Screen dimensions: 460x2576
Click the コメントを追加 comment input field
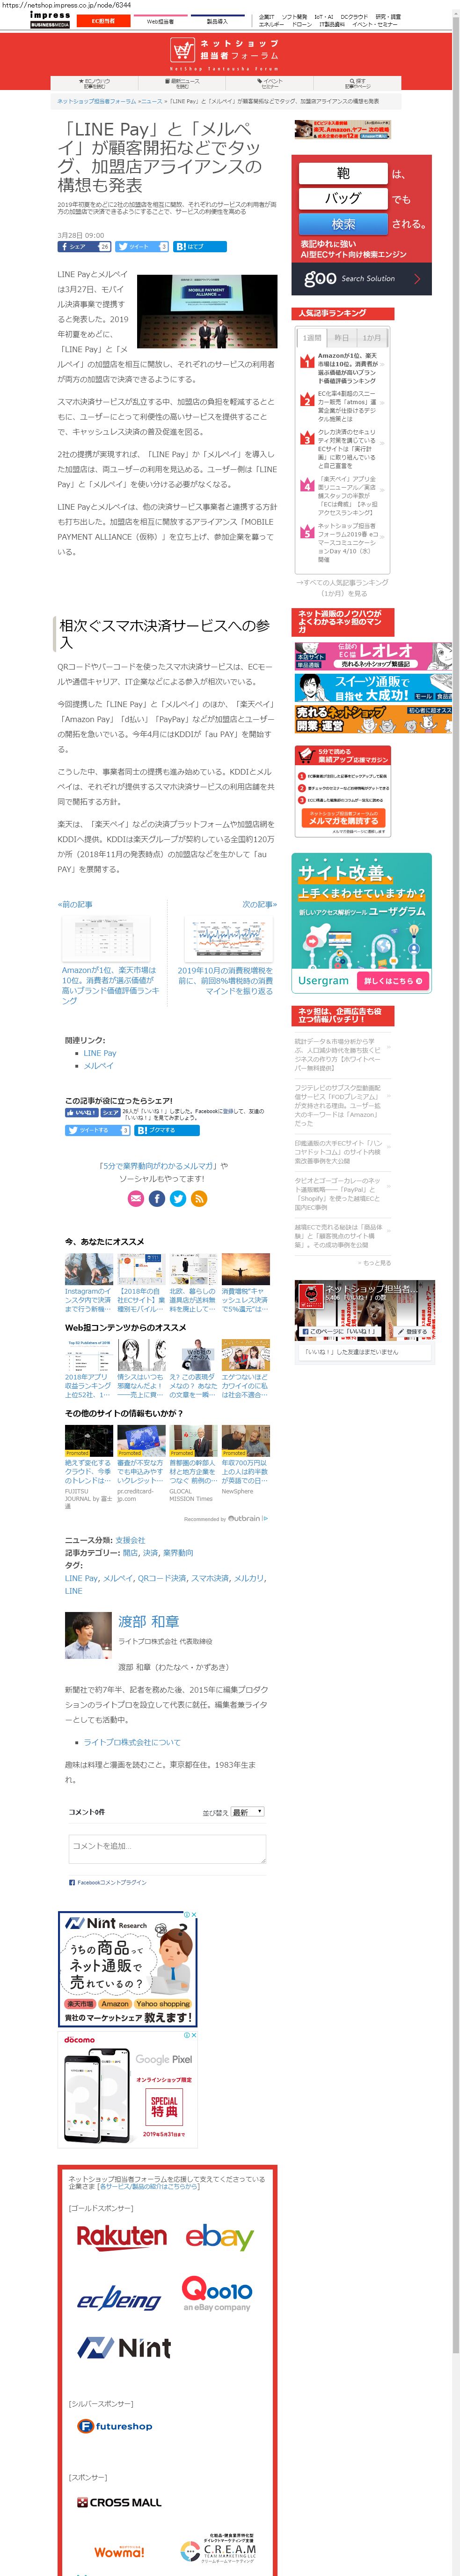click(167, 1848)
